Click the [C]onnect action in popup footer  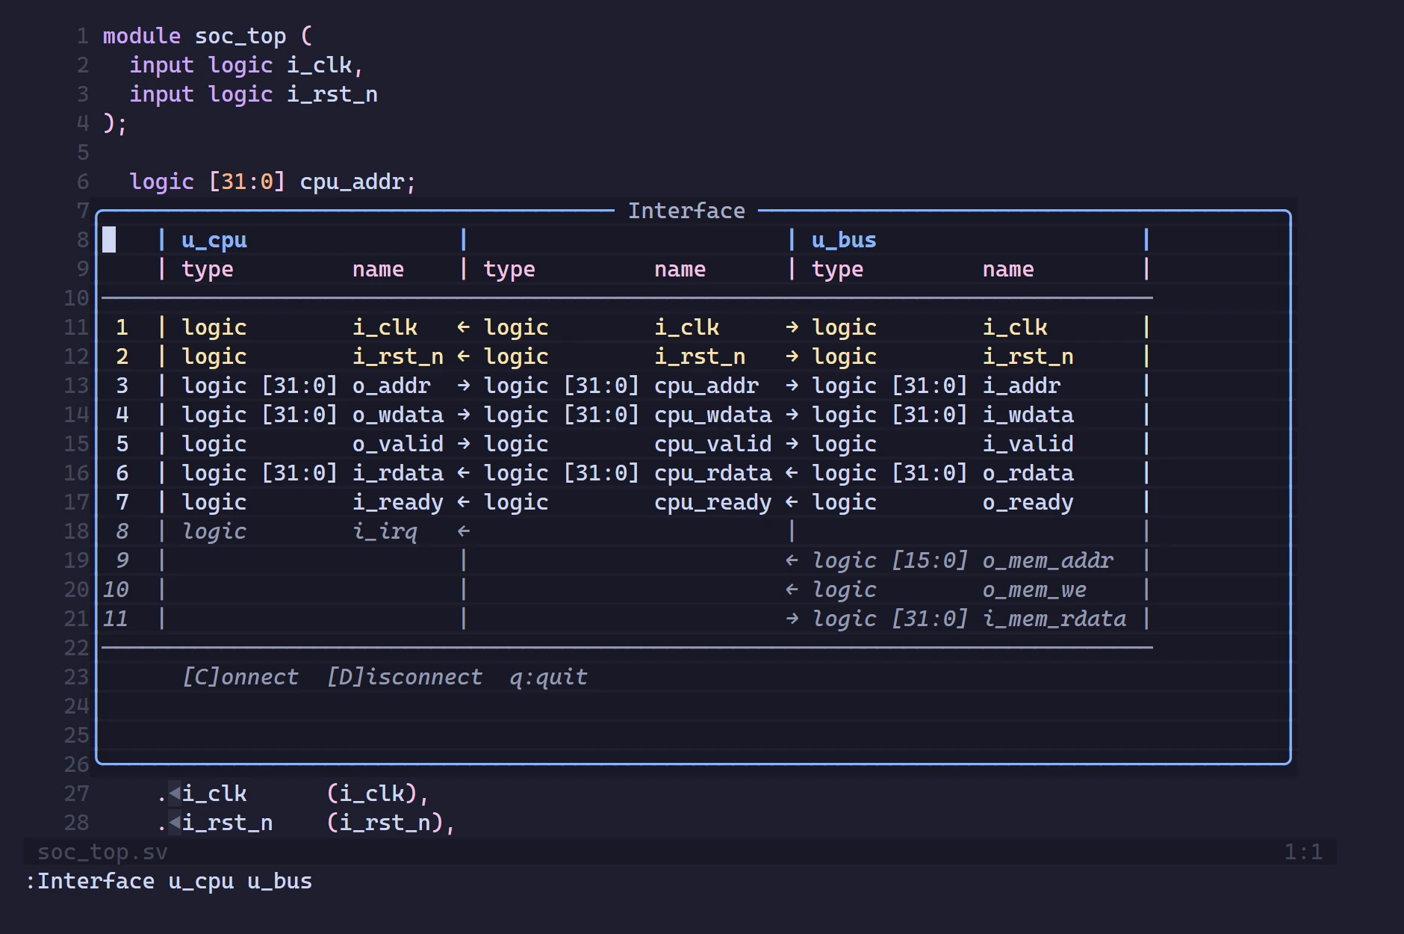click(240, 677)
